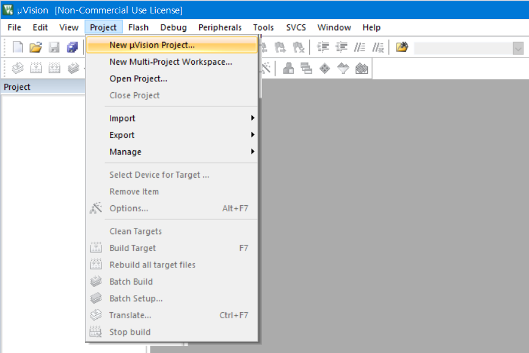Click the Uncomment selection icon
This screenshot has width=529, height=353.
[378, 47]
